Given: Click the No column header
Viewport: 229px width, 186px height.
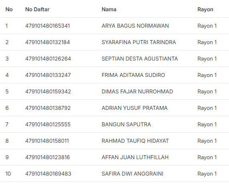Looking at the screenshot, I should click(x=9, y=9).
